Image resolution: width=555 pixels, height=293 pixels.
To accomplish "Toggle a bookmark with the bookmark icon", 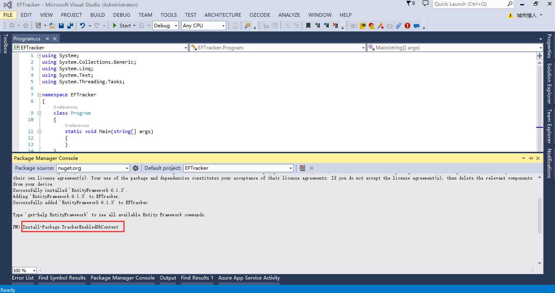I will click(x=308, y=25).
